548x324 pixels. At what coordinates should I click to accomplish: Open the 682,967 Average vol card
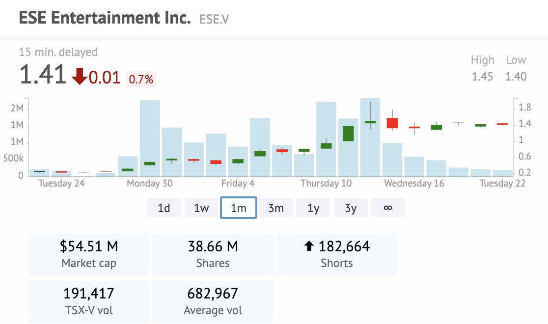(213, 301)
